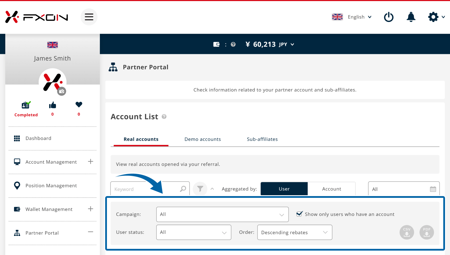
Task: Click the help icon beside Account List
Action: click(x=164, y=117)
